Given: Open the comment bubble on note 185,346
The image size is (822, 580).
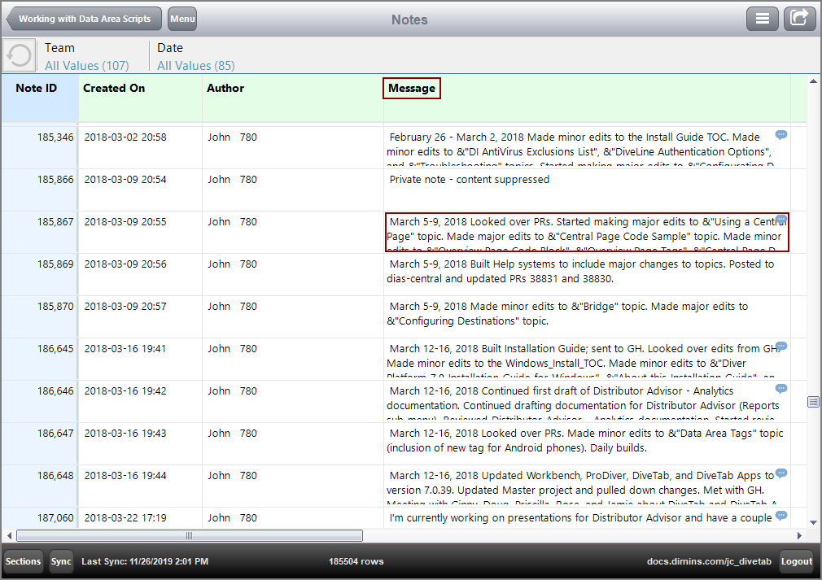Looking at the screenshot, I should pos(781,135).
